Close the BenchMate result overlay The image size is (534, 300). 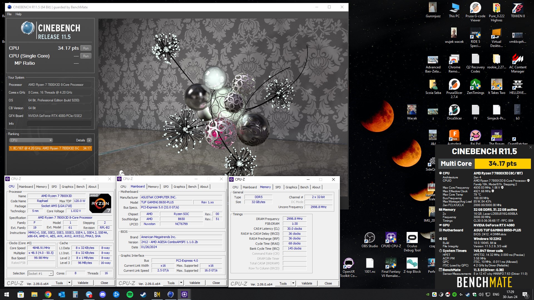point(530,147)
